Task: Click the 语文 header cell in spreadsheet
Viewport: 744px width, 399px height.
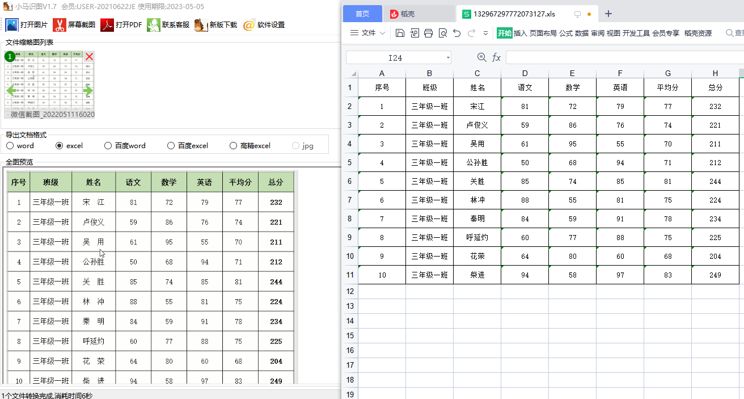Action: [525, 87]
